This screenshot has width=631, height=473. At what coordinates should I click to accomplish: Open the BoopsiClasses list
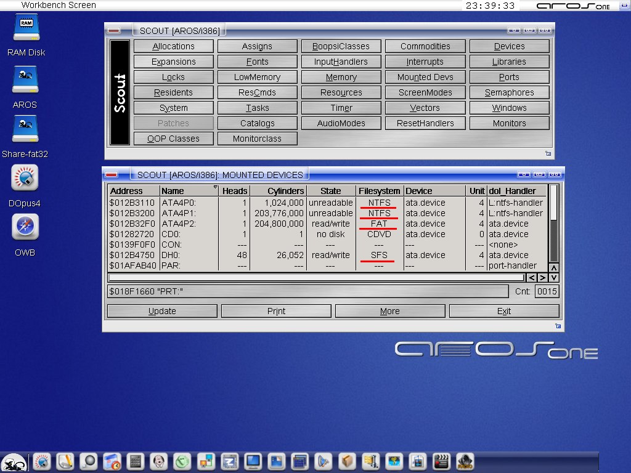tap(341, 46)
